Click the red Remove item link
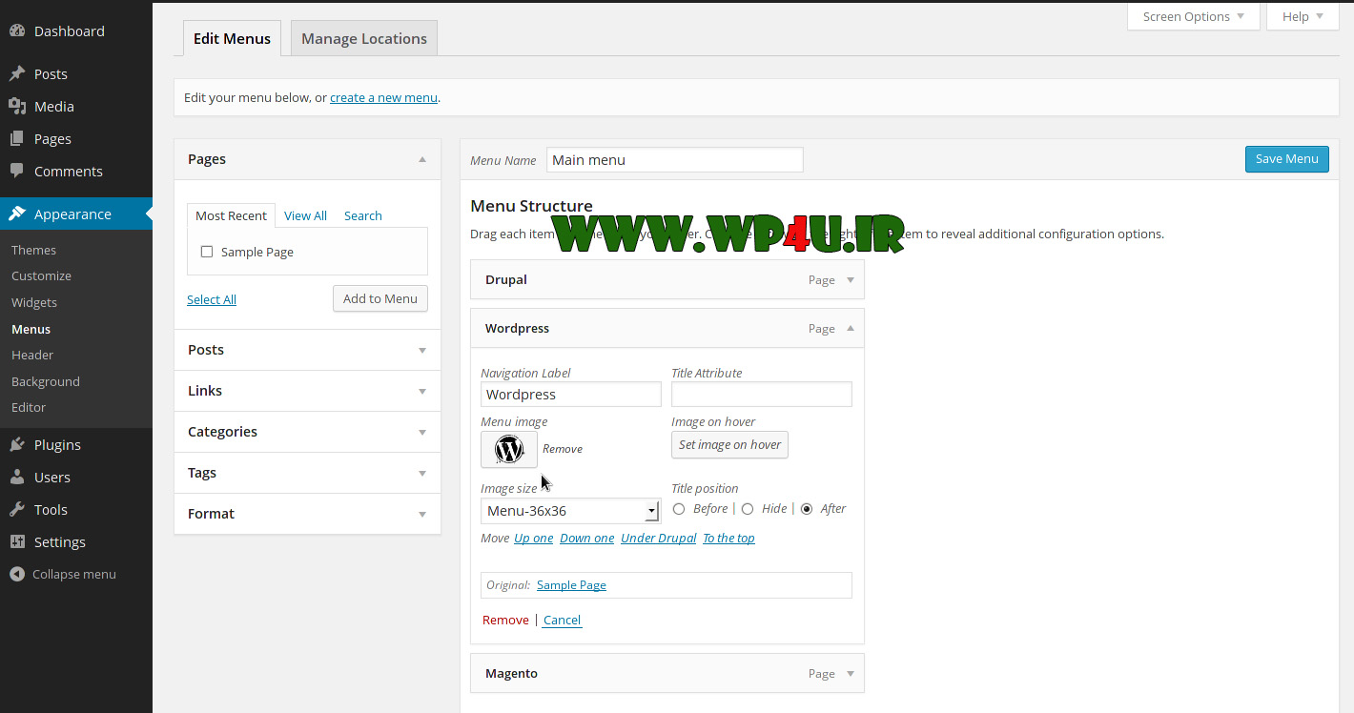 pos(505,621)
